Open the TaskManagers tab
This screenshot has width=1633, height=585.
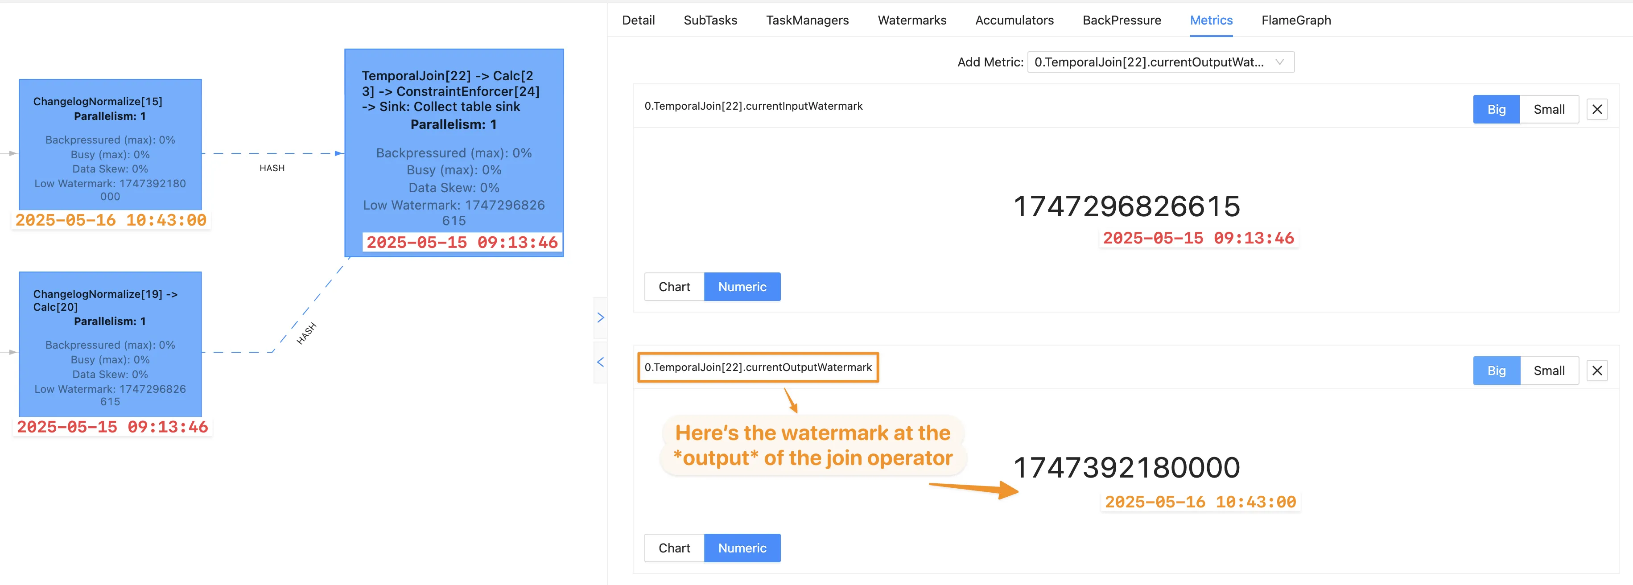coord(807,20)
